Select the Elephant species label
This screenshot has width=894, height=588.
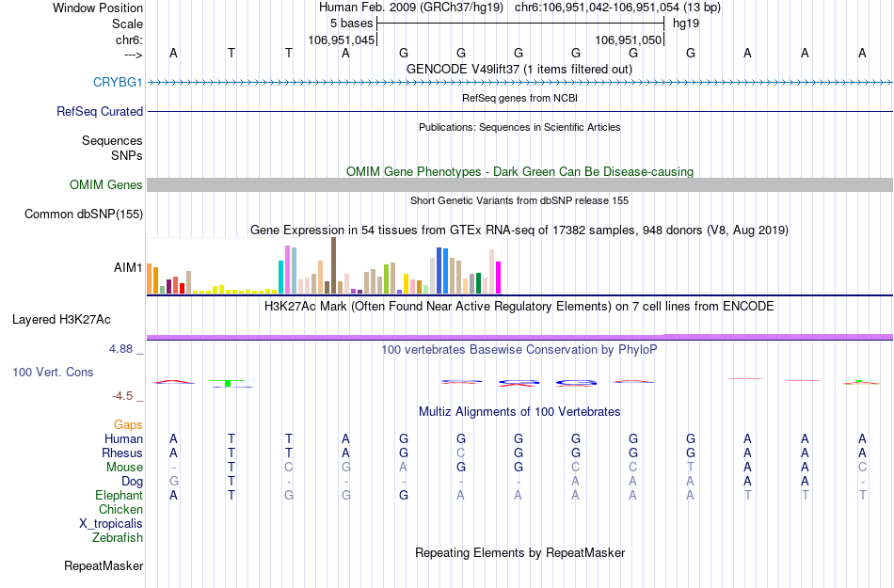pos(119,495)
